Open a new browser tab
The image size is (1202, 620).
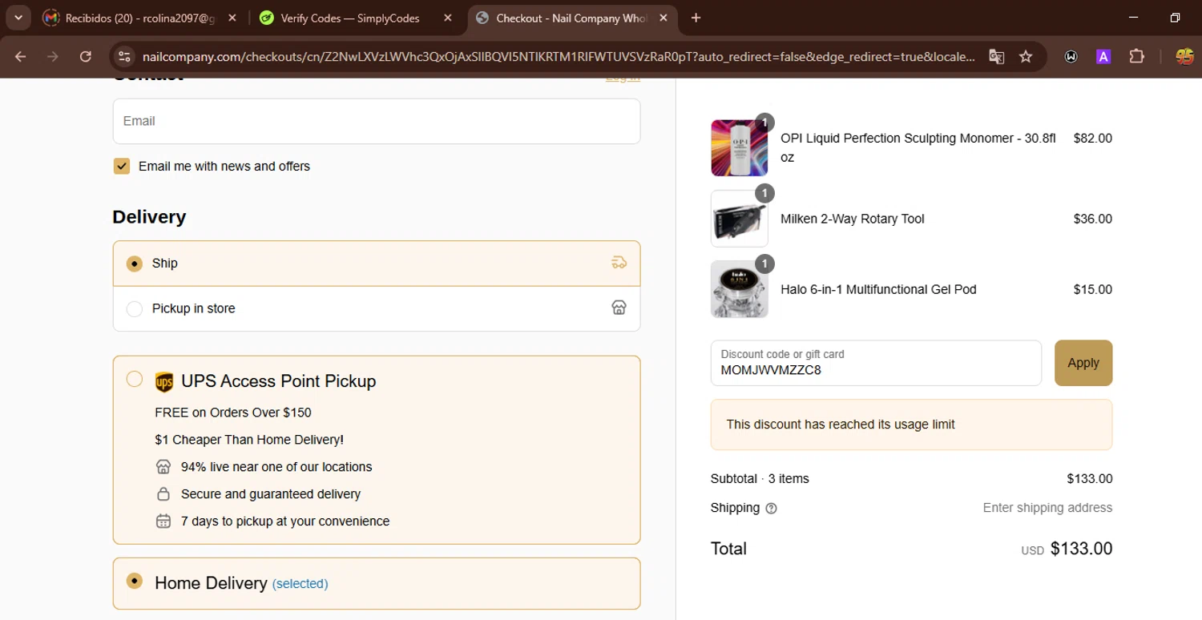696,18
